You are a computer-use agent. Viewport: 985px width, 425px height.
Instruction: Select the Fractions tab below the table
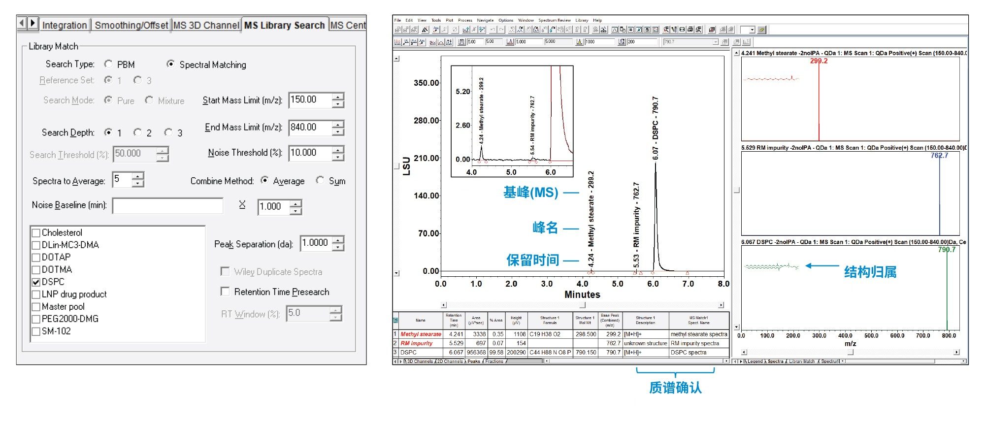[x=494, y=361]
